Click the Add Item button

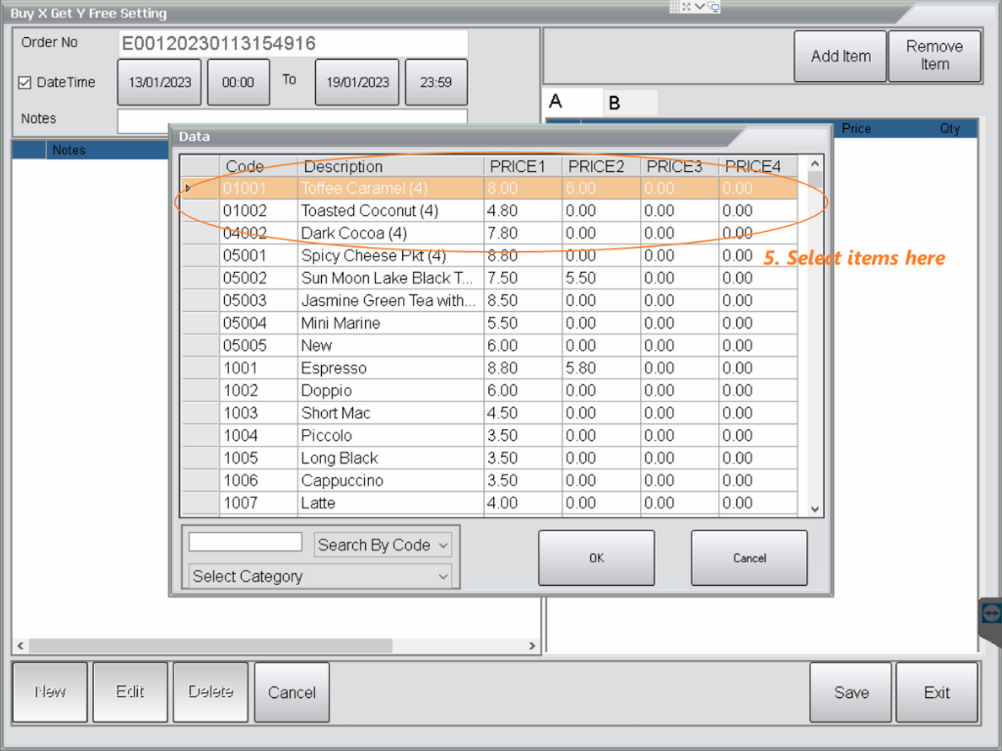(x=841, y=56)
